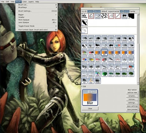Toggle off the classic brush group

click(90, 11)
